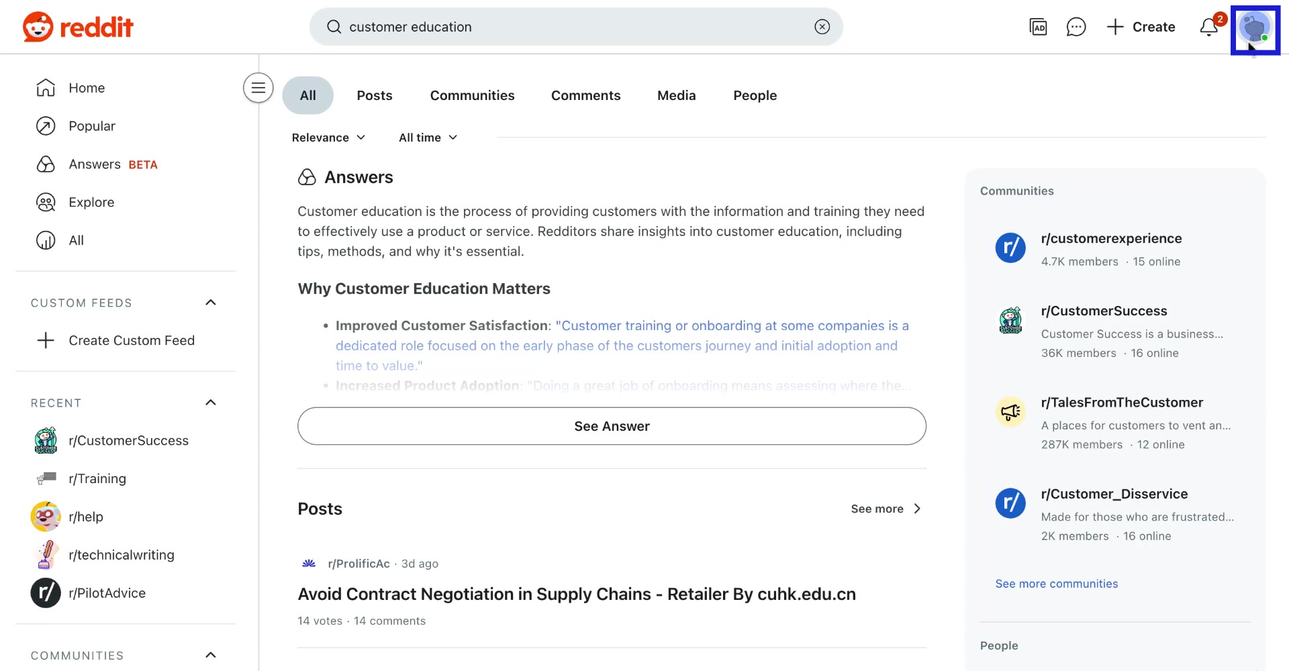Viewport: 1289px width, 671px height.
Task: Collapse the Custom Feeds section
Action: pos(210,303)
